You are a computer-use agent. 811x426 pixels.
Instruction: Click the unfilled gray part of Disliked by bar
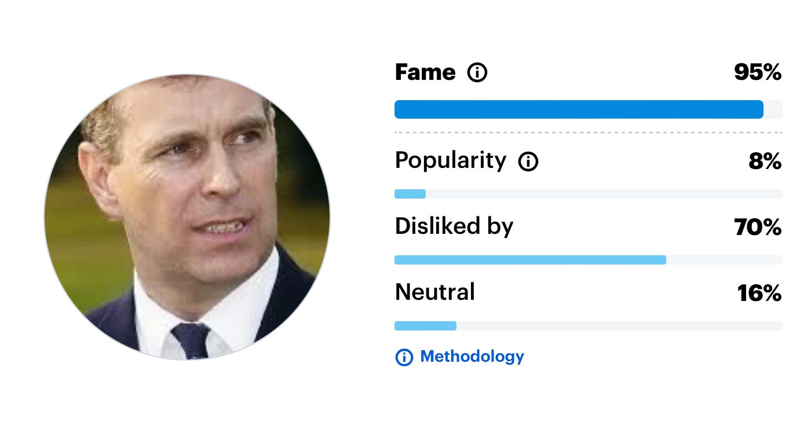[724, 260]
